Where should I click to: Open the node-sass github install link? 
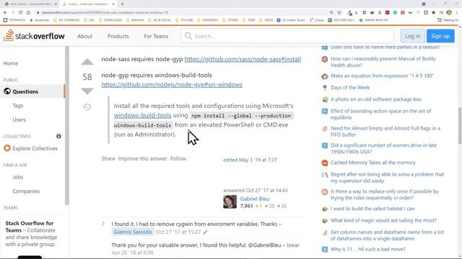coord(243,59)
